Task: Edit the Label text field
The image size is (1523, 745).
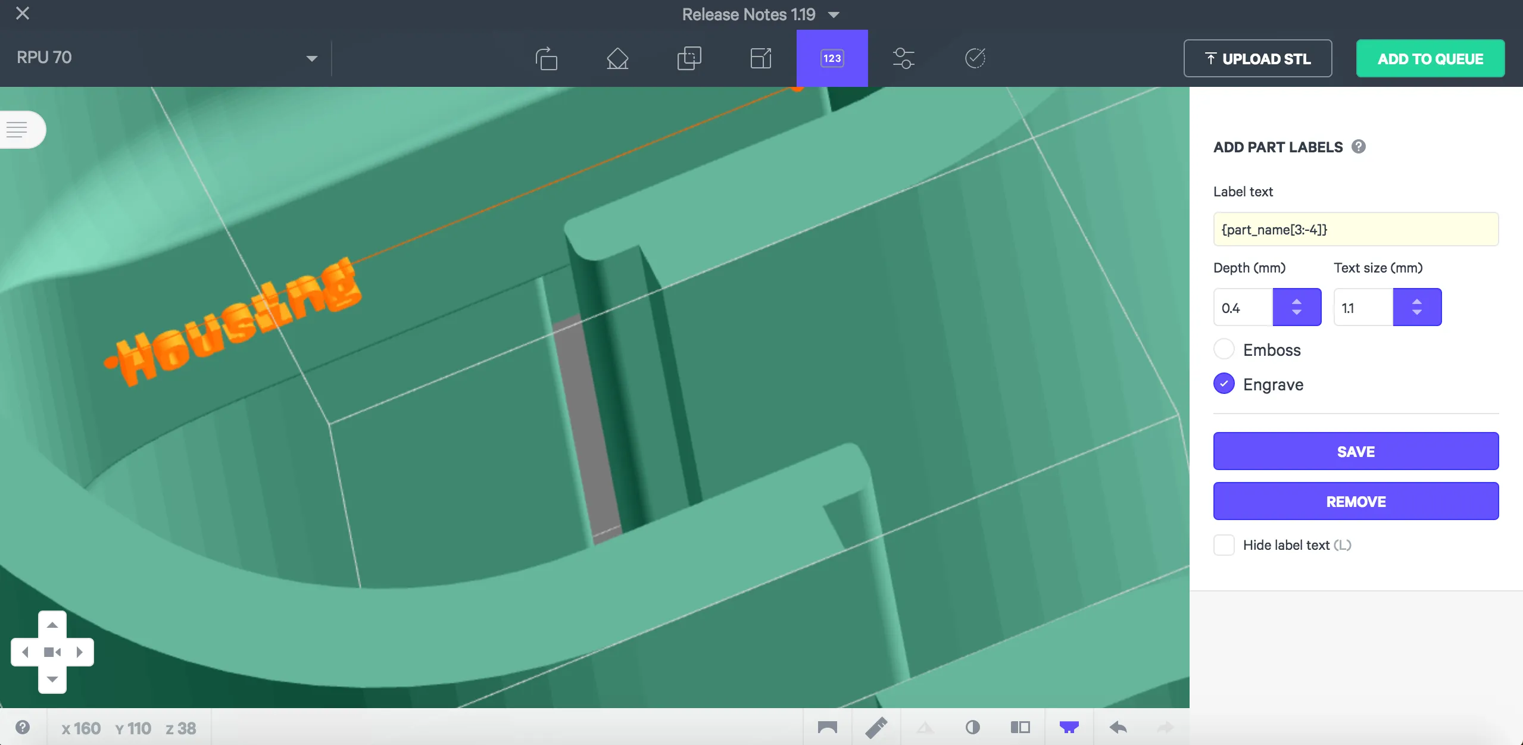Action: pos(1356,229)
